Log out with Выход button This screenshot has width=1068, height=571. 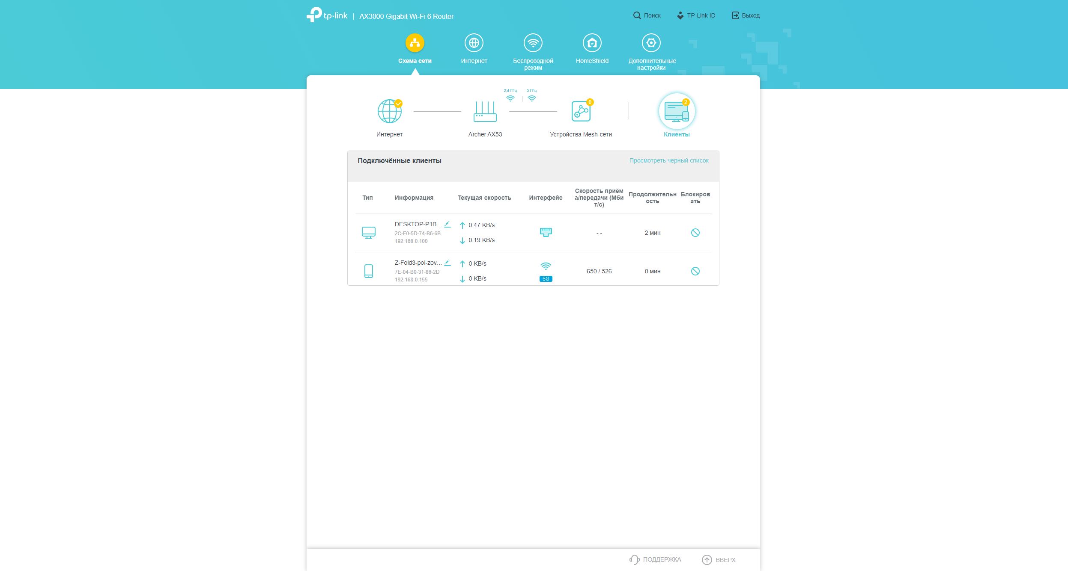[x=746, y=15]
